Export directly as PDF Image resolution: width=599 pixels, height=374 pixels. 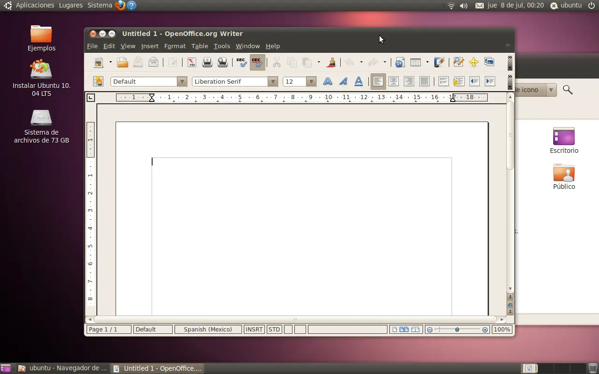pyautogui.click(x=192, y=62)
